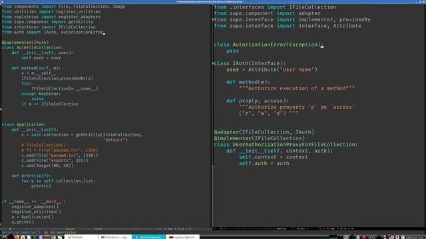This screenshot has width=426, height=239.
Task: Click 'def method(self, m):' in left pane
Action: point(36,68)
